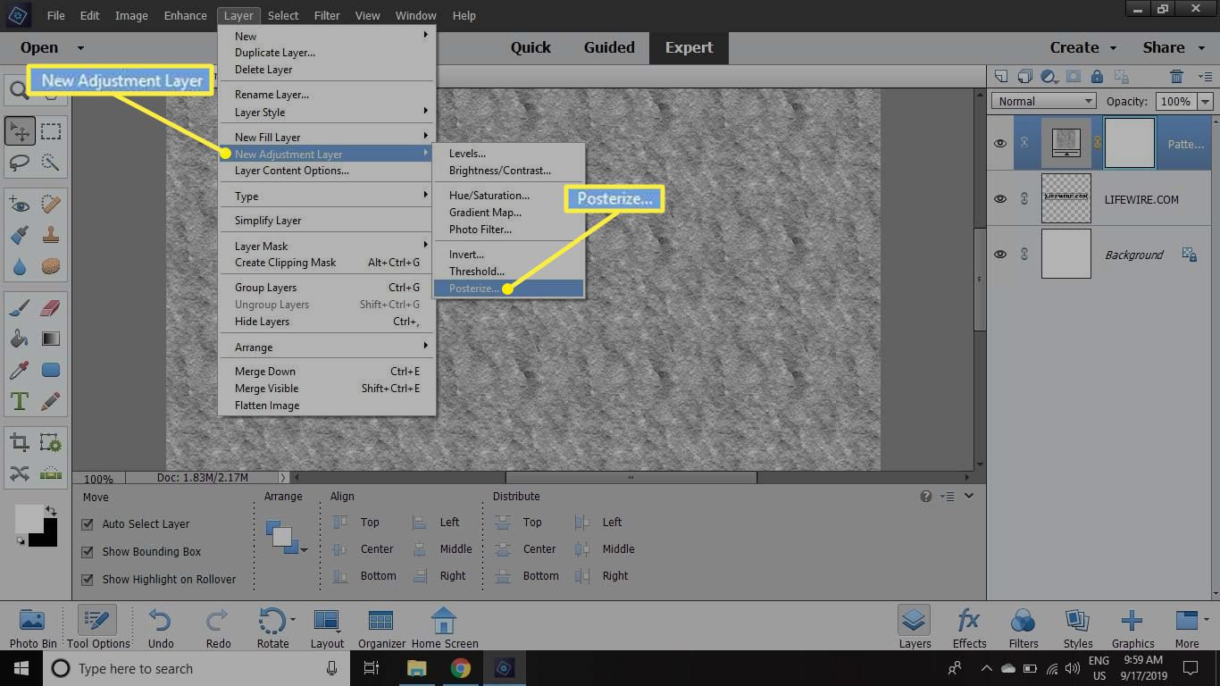Screen dimensions: 1220x686
Task: Select the Gradient tool
Action: 51,339
